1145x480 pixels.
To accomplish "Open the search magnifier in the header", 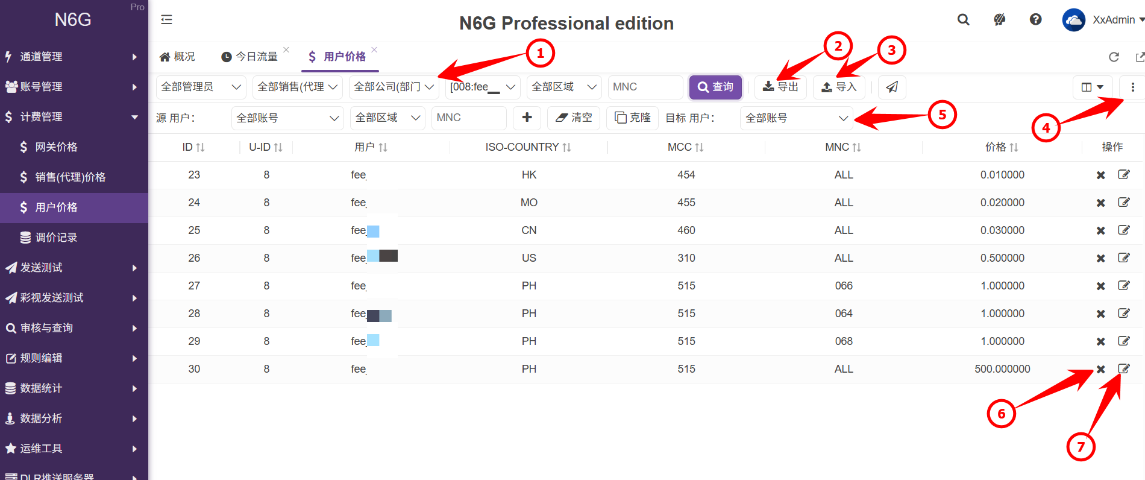I will point(964,20).
